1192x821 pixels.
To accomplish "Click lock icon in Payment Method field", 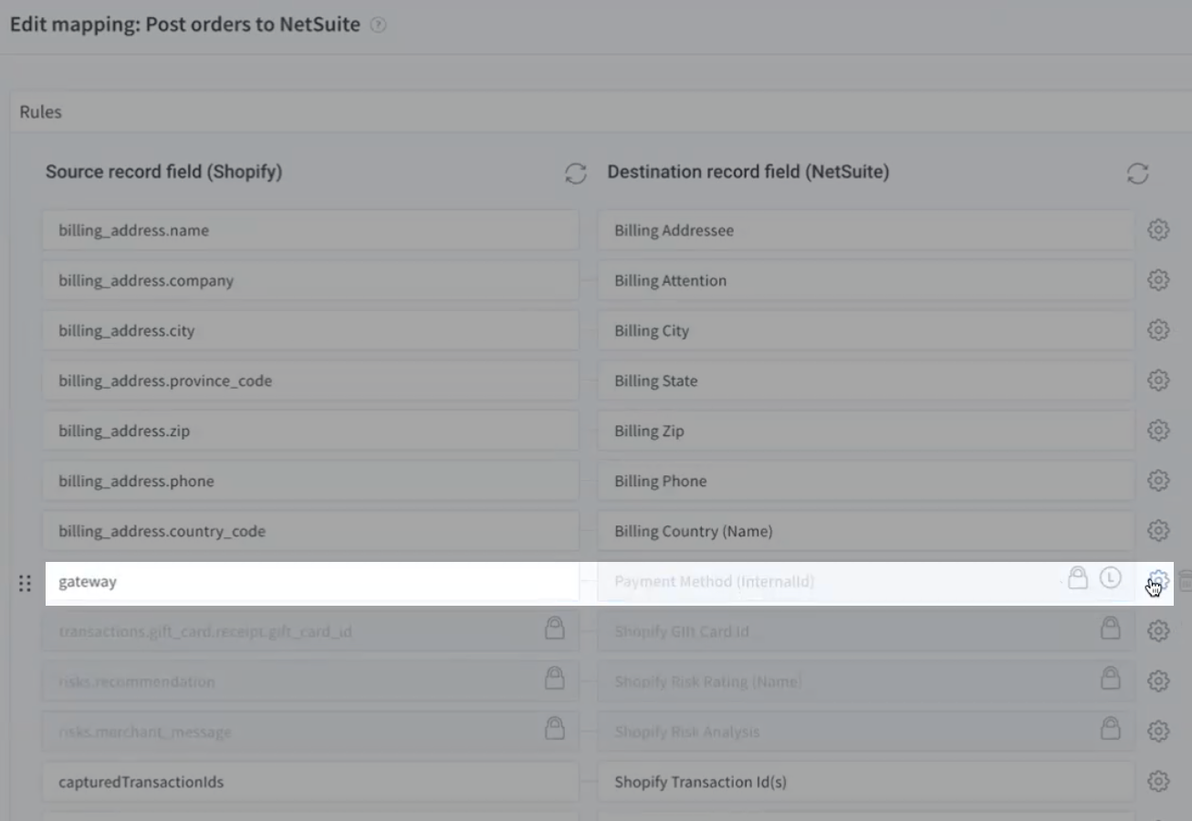I will pyautogui.click(x=1078, y=577).
